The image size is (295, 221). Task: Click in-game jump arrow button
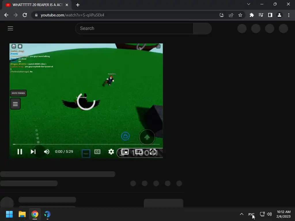pos(147,137)
